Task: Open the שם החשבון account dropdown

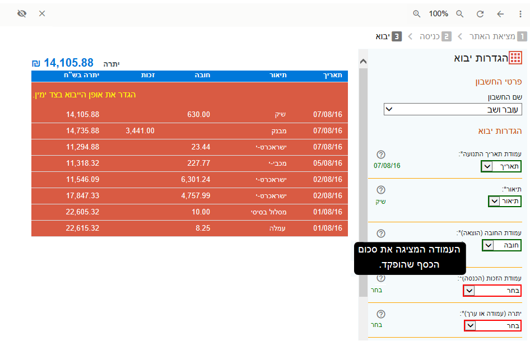Action: pos(452,109)
